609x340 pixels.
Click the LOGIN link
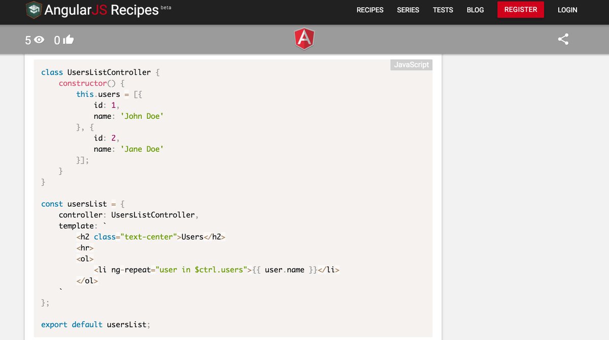(567, 10)
